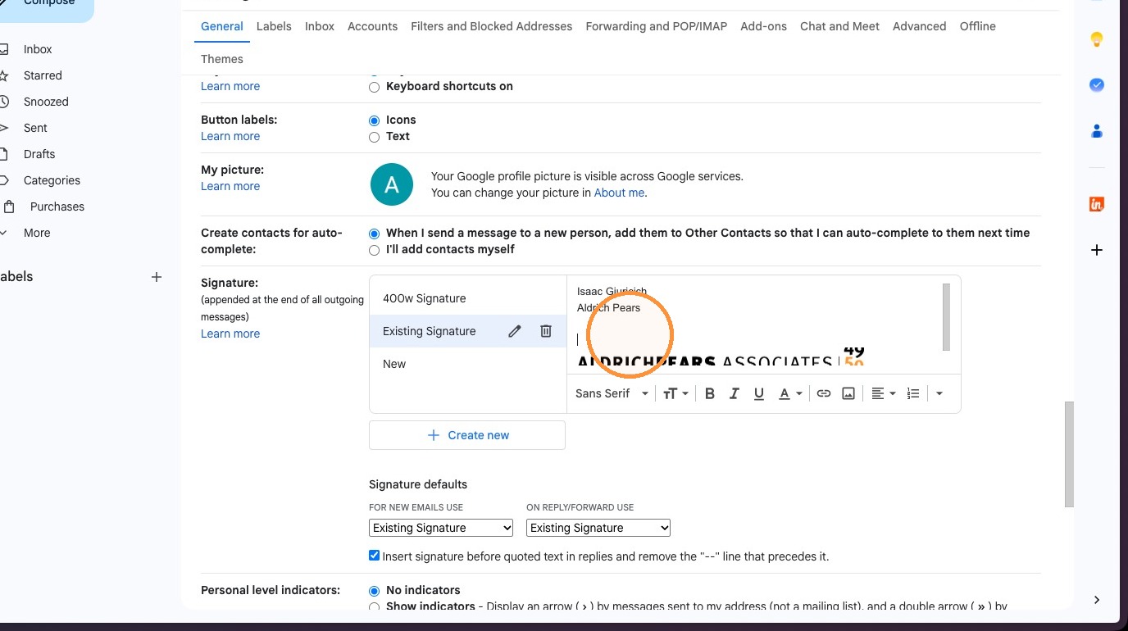Select Keyboard shortcuts on radio button
This screenshot has width=1128, height=631.
(375, 87)
